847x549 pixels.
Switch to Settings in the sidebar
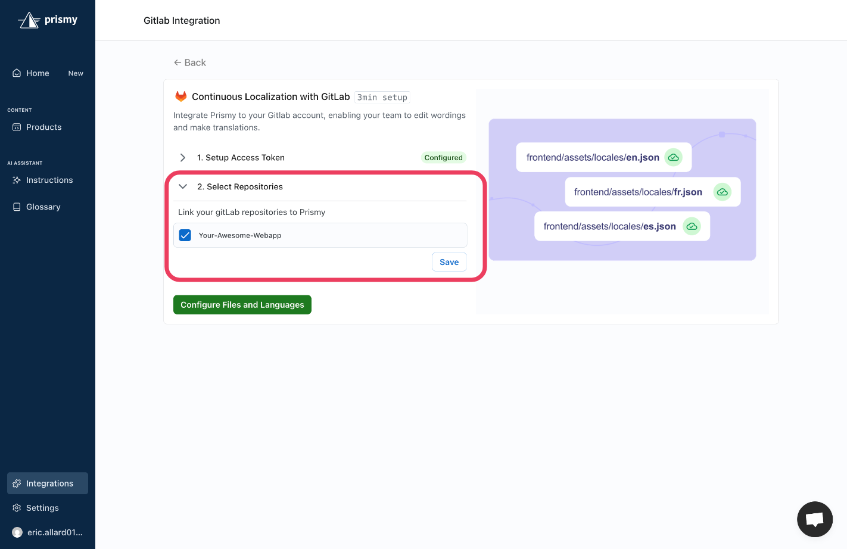[42, 507]
